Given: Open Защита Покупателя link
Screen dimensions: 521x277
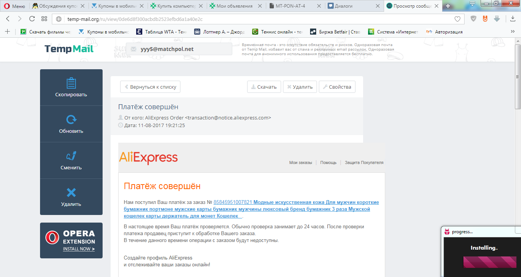Looking at the screenshot, I should pos(364,162).
